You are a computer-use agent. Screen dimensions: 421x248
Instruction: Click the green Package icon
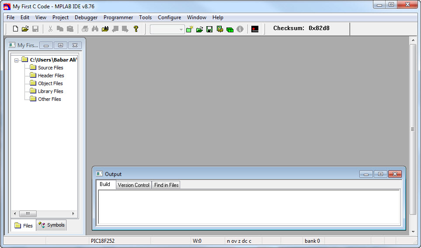(x=230, y=30)
